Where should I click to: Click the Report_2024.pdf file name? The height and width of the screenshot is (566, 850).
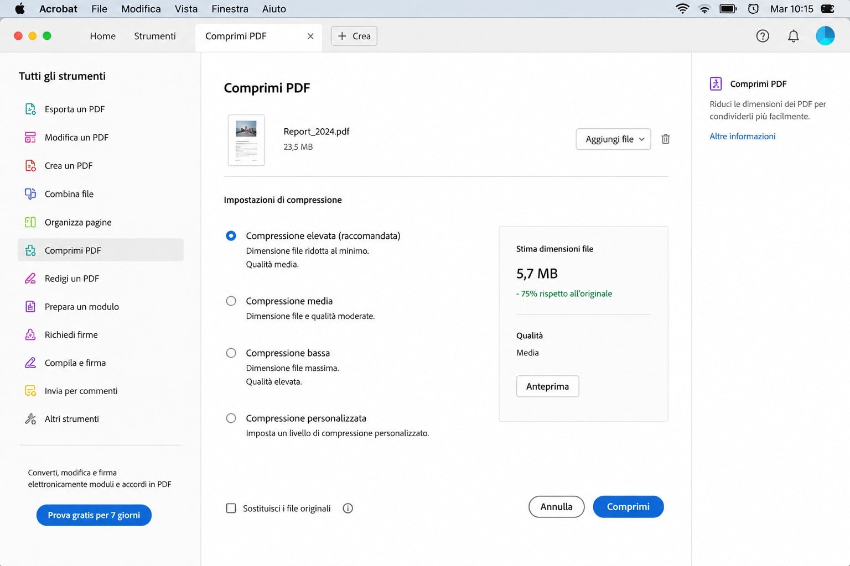tap(317, 132)
